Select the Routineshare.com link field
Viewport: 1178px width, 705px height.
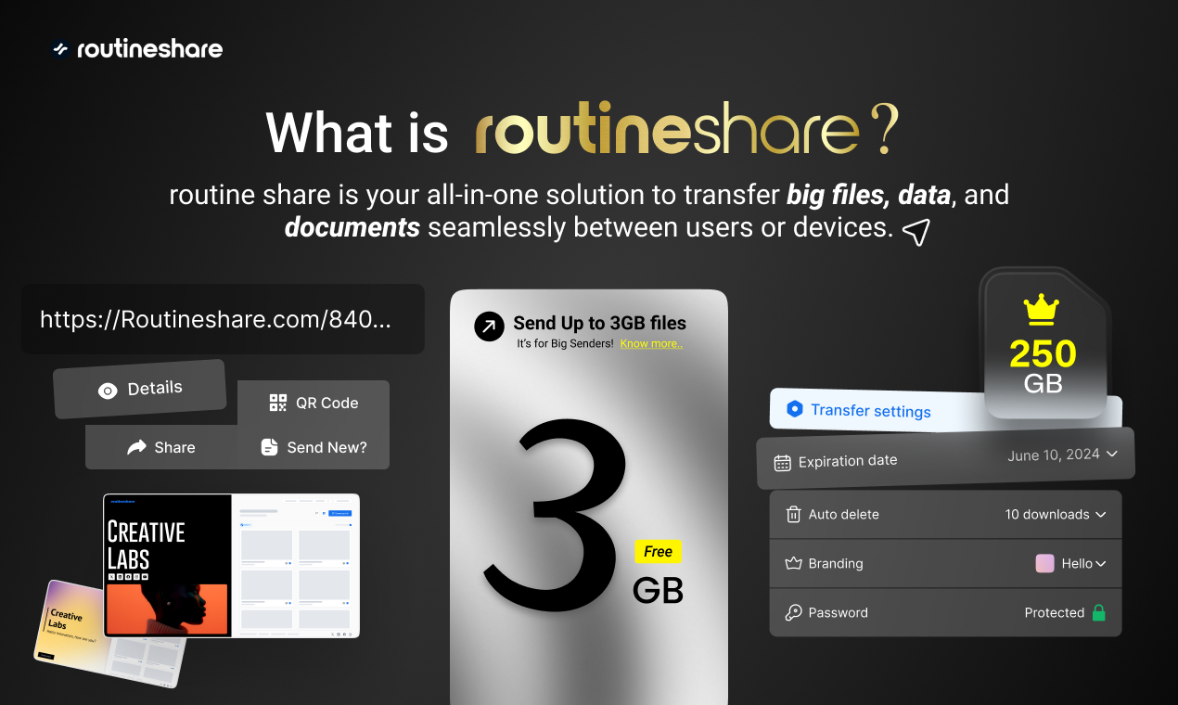coord(223,319)
